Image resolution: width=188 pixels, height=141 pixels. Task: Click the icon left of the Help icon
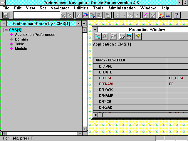(168, 15)
